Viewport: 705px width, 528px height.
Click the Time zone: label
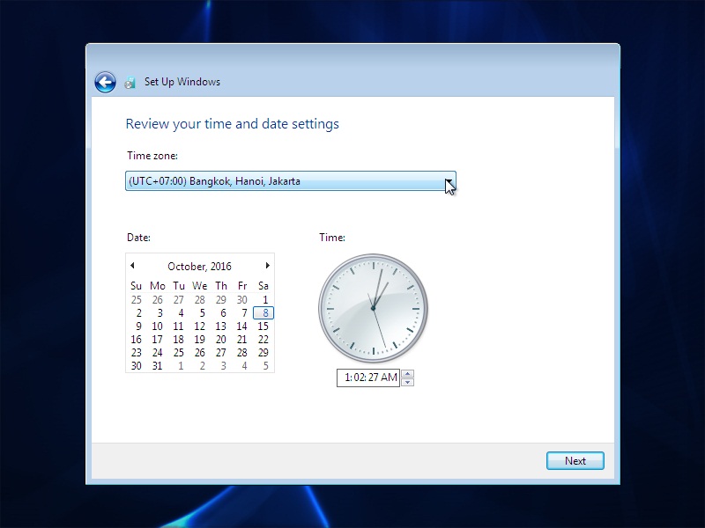pos(152,156)
